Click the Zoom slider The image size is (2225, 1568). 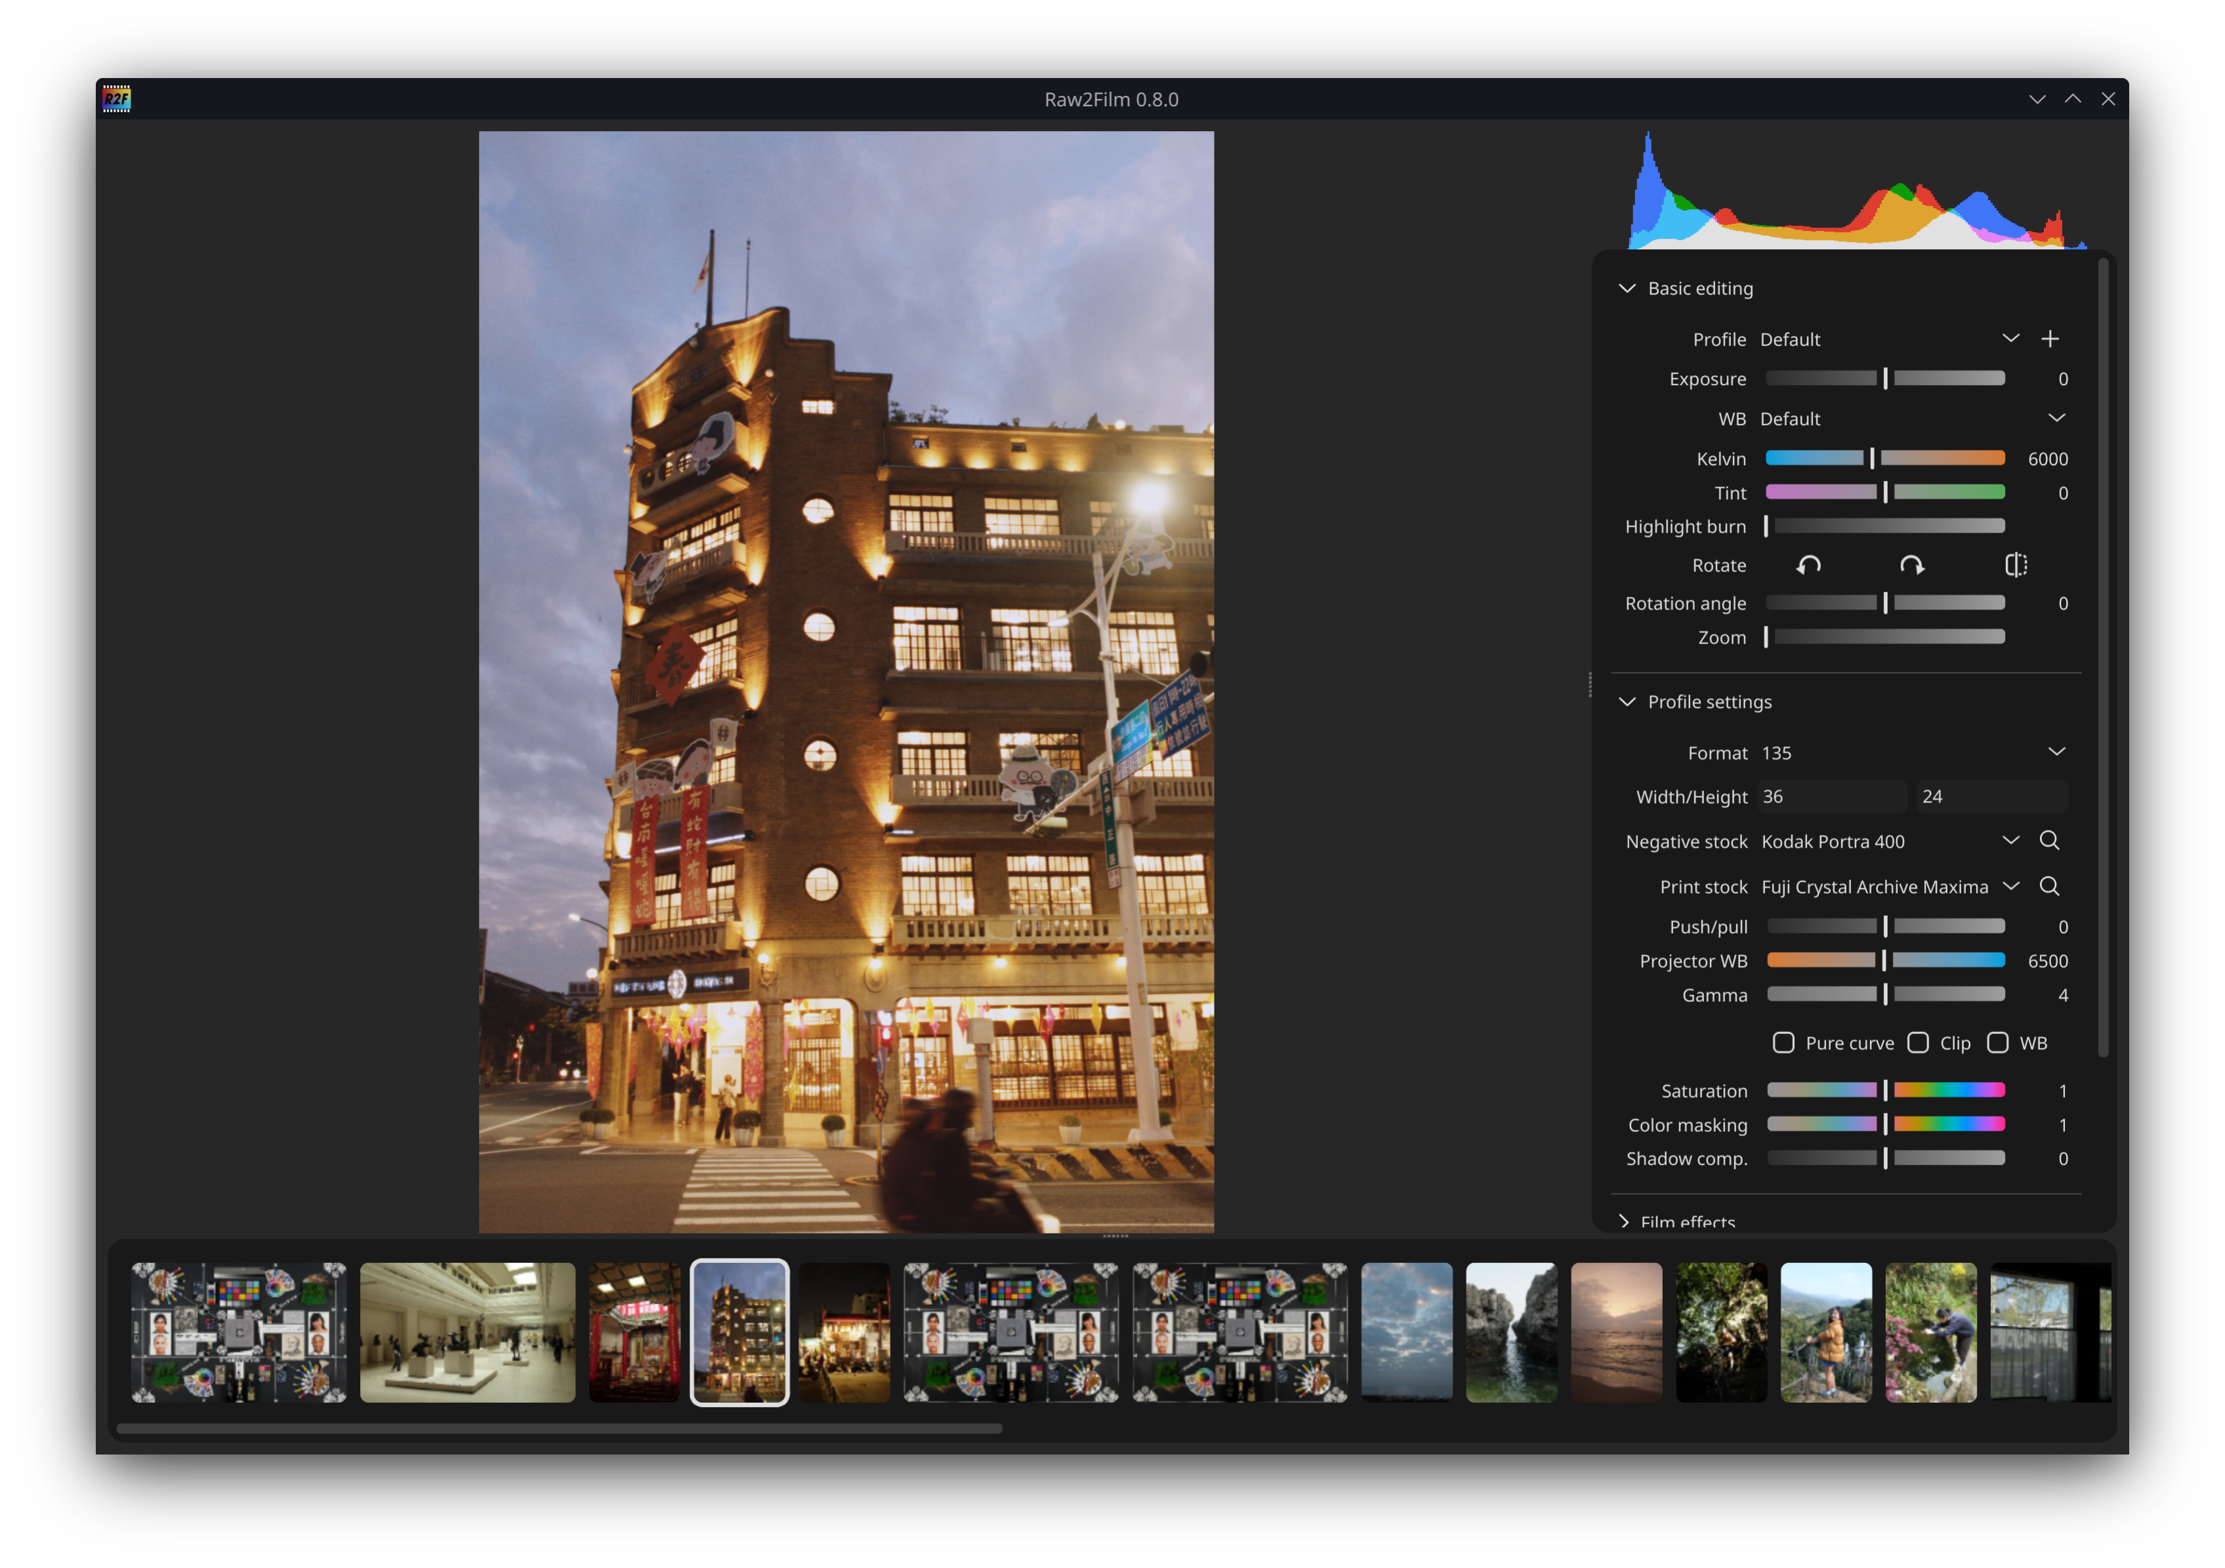[x=1885, y=636]
